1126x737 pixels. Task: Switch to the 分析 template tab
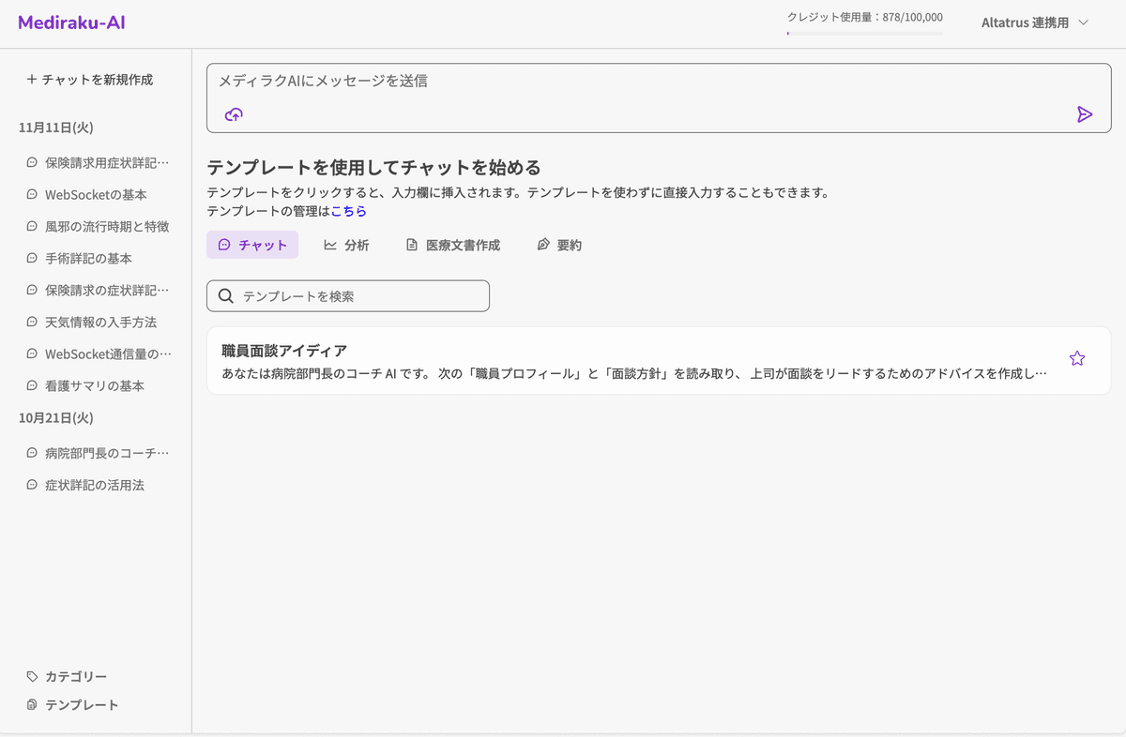[347, 245]
